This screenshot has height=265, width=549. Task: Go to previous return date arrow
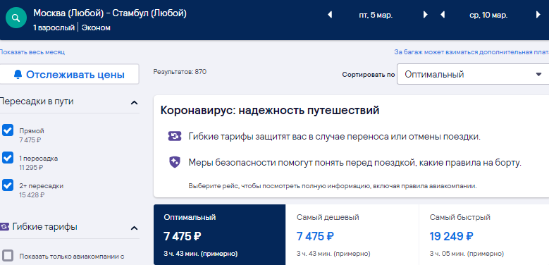pos(443,15)
